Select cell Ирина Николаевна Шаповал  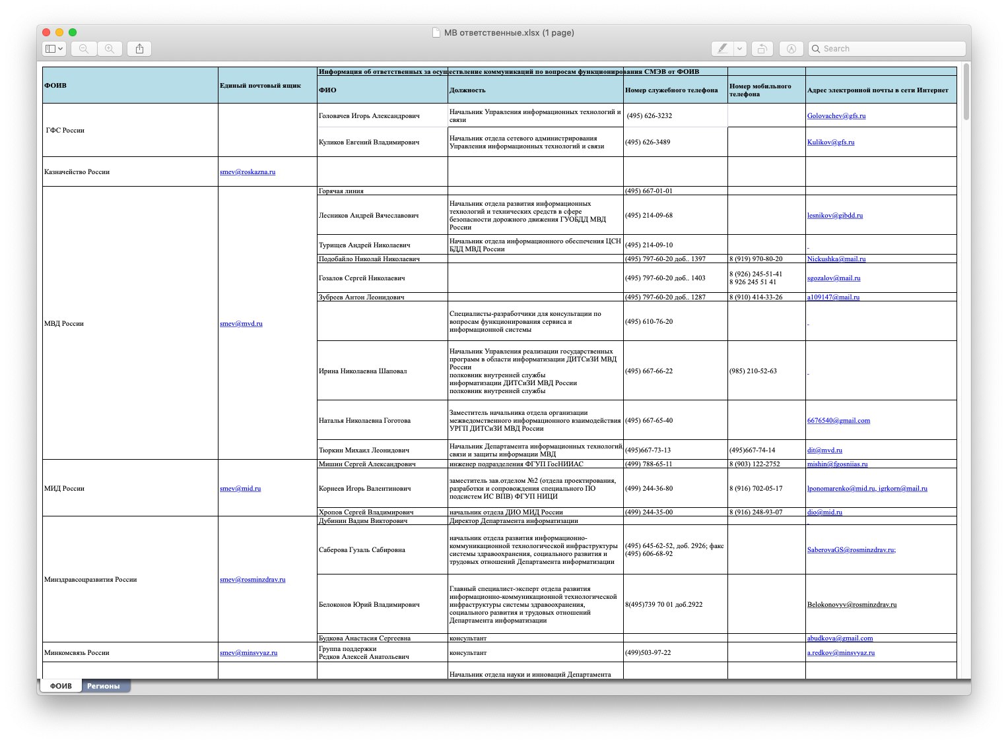click(x=383, y=371)
